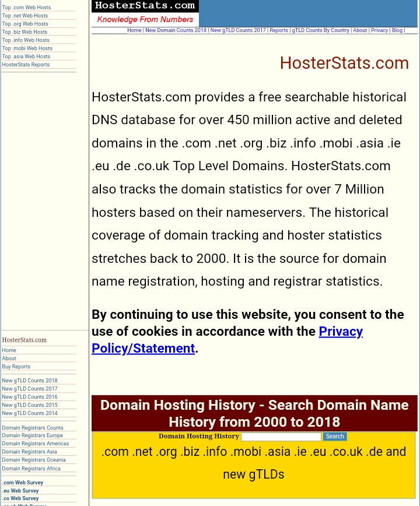Open Top .info Web Hosts link

point(26,40)
